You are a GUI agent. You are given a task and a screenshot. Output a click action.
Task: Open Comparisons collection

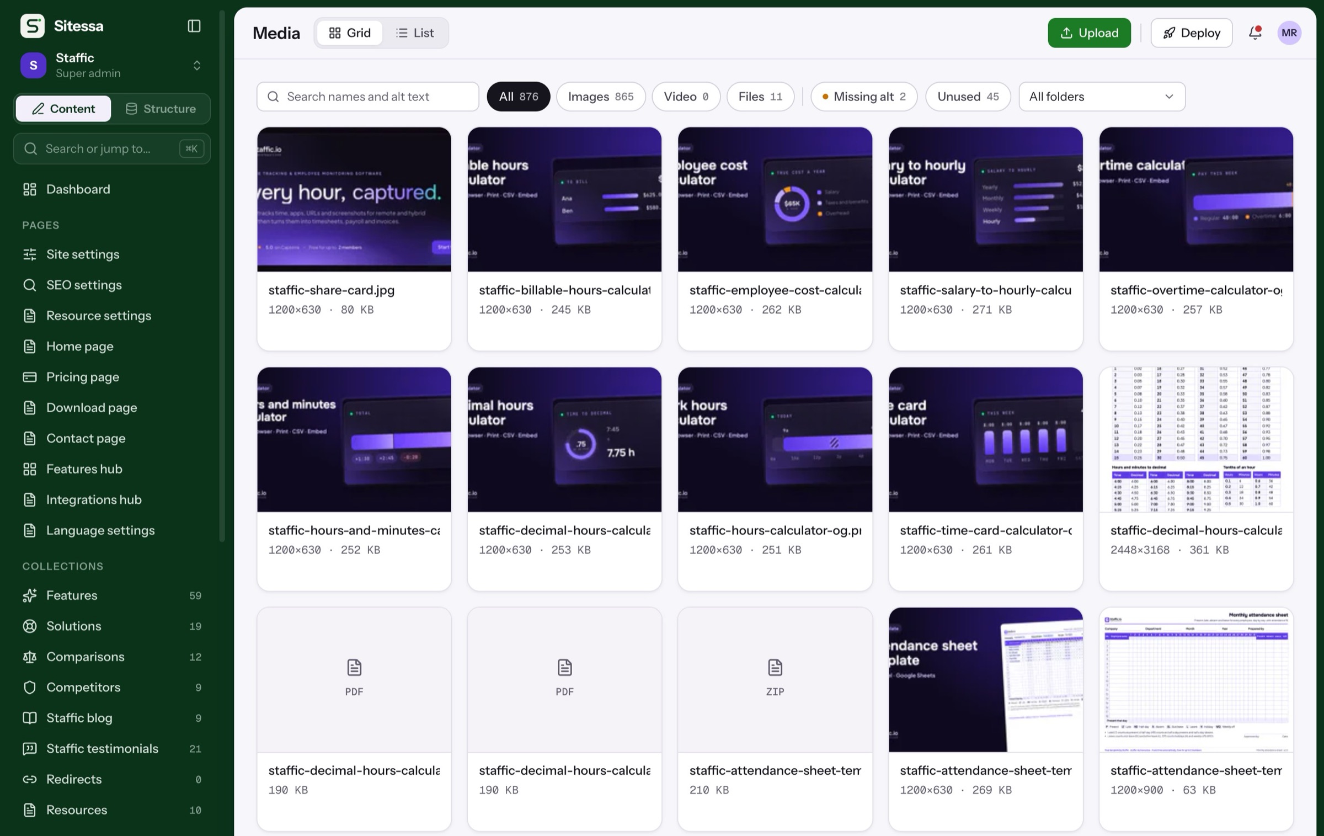(111, 657)
